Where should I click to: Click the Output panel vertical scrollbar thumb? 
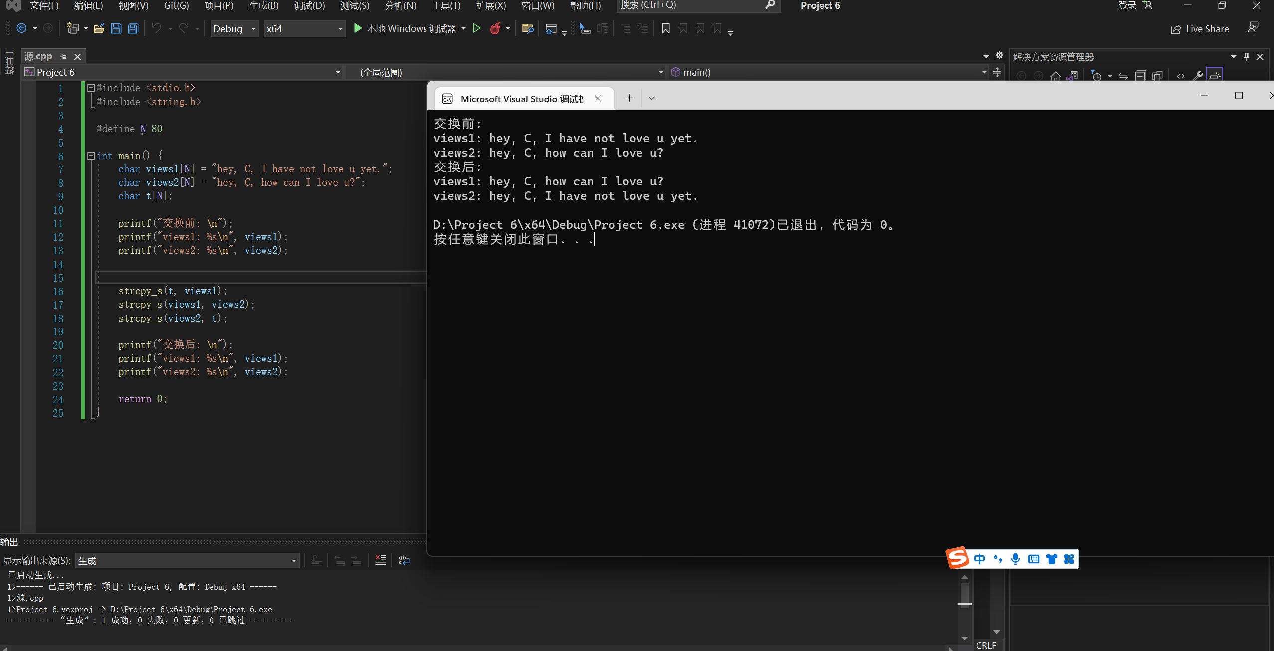[x=964, y=593]
